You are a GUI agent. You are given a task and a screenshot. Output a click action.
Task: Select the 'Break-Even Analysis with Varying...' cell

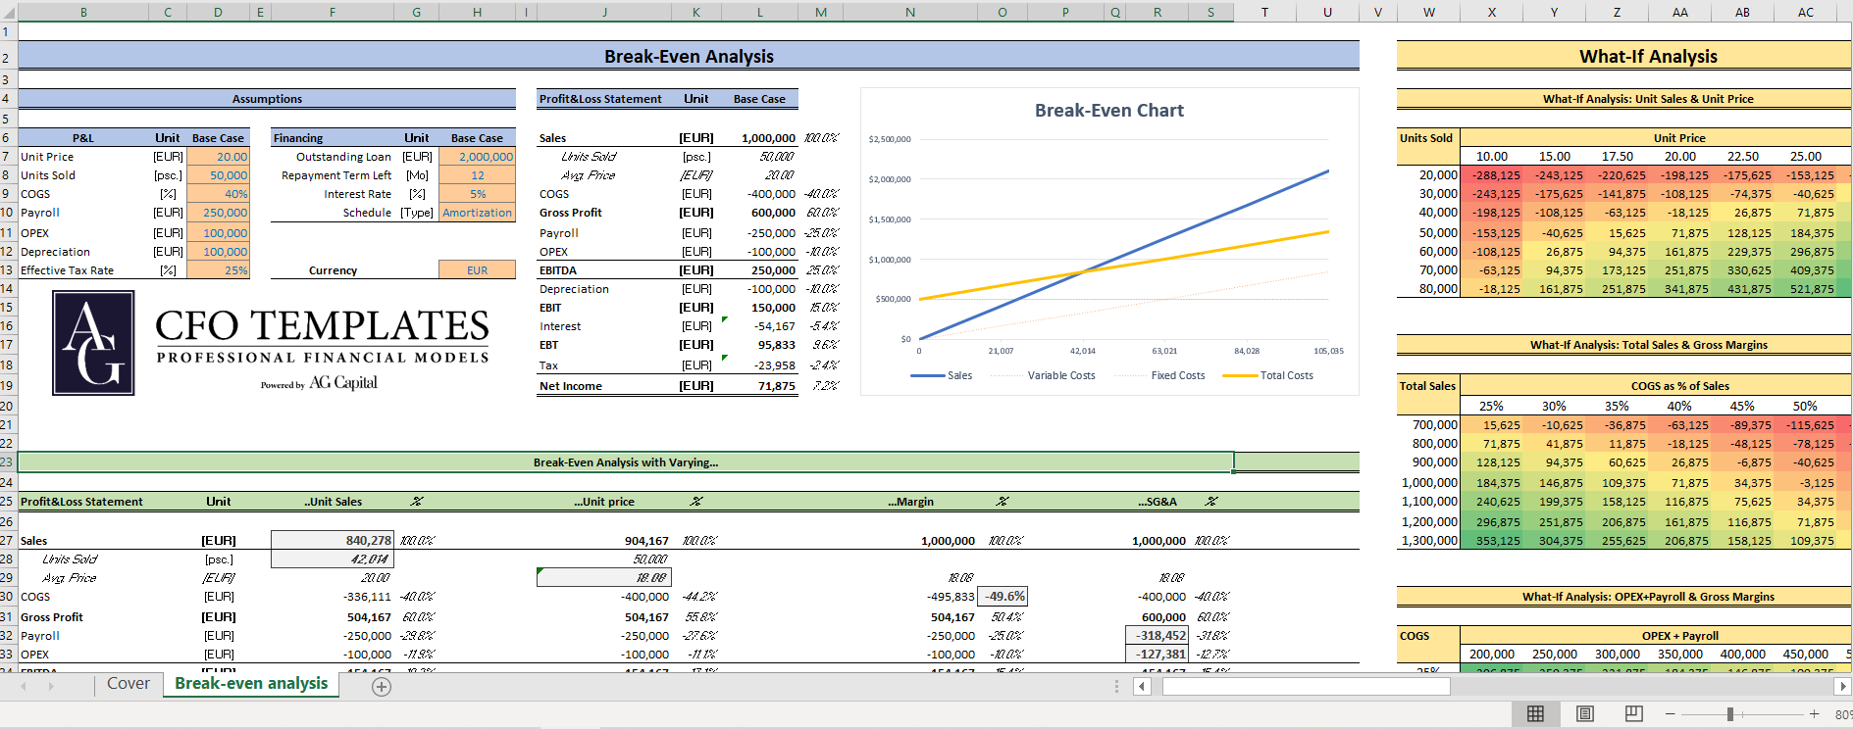[626, 462]
